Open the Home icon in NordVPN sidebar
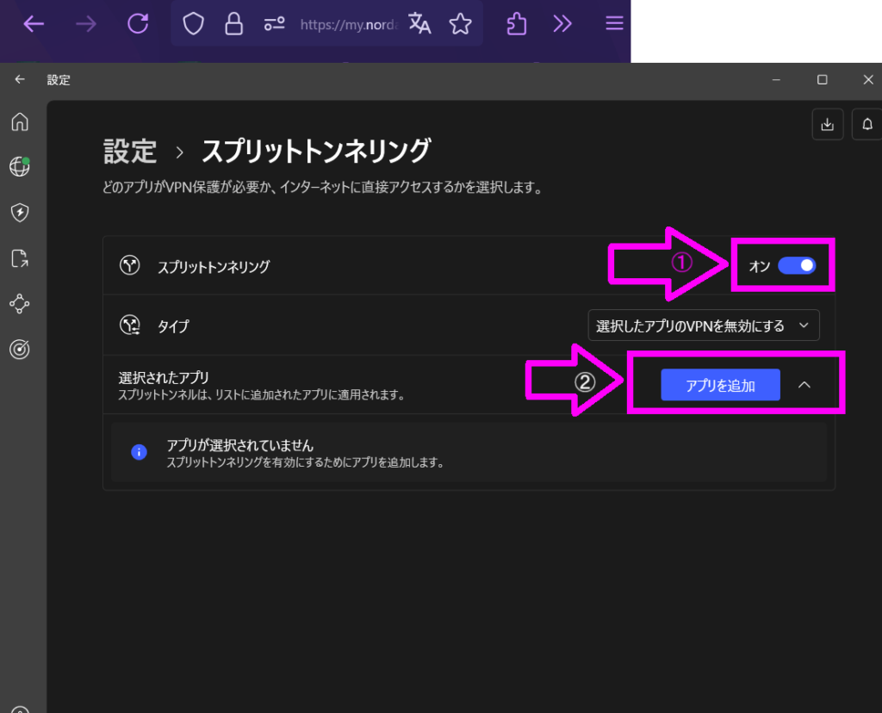 (x=20, y=121)
